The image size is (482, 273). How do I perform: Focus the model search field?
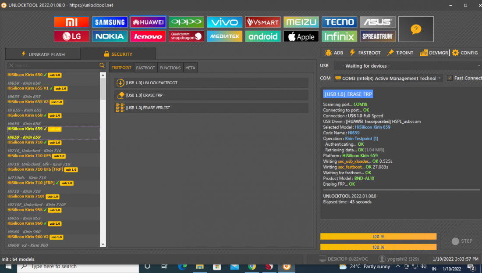pos(56,65)
